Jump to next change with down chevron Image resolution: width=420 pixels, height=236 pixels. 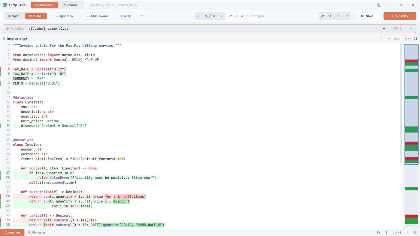(x=222, y=16)
